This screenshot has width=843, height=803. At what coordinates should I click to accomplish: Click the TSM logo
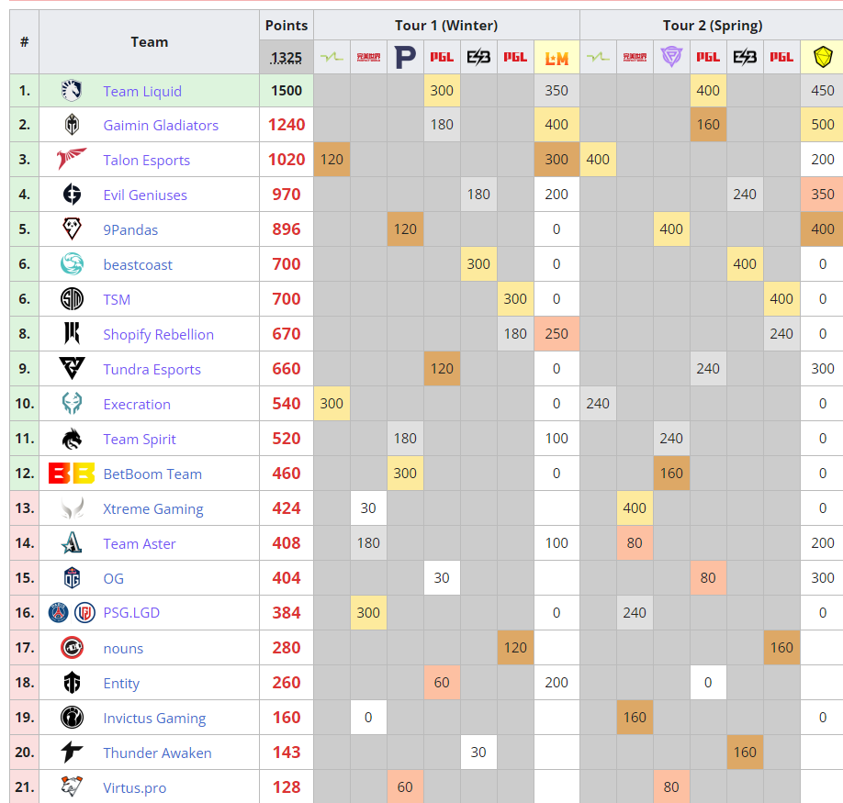[72, 299]
